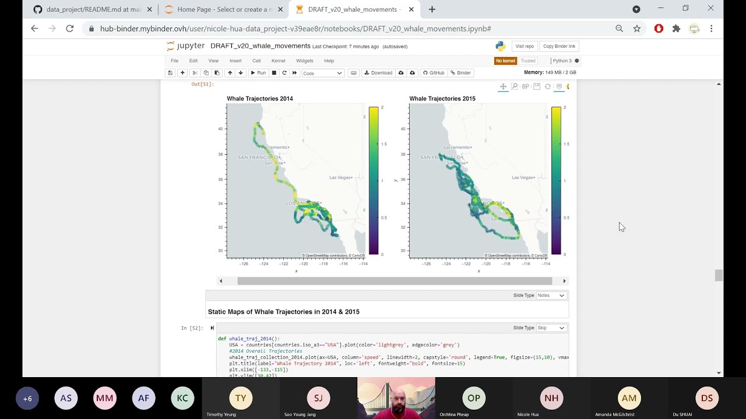Bookmark this page with star icon
Screen dimensions: 746x419
(637, 28)
